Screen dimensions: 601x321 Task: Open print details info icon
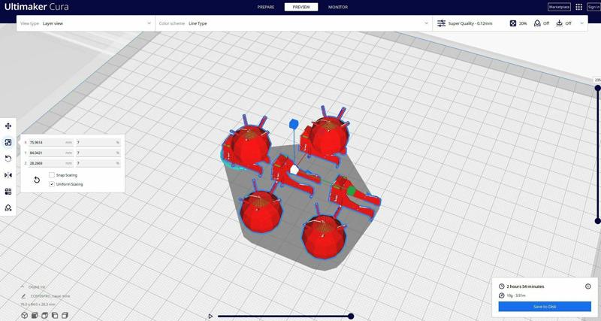588,286
